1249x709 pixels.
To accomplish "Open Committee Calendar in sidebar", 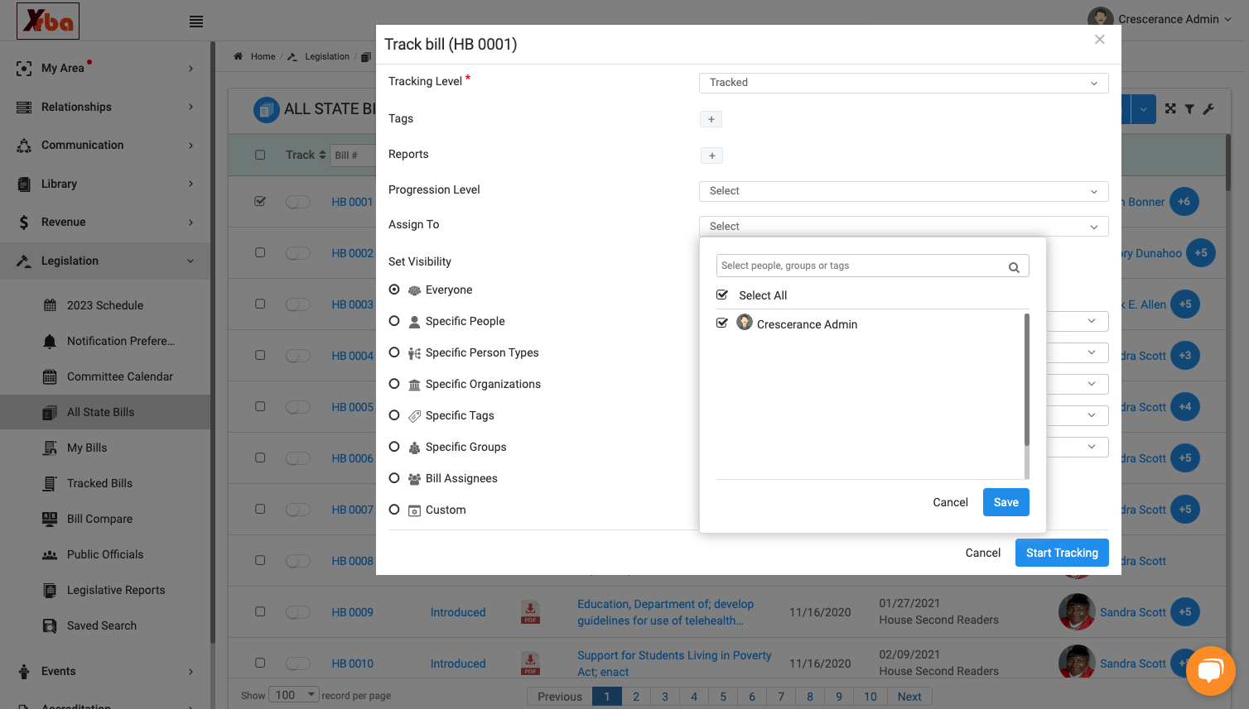I will [120, 376].
